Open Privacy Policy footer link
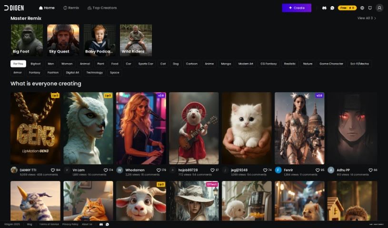 (x=70, y=224)
